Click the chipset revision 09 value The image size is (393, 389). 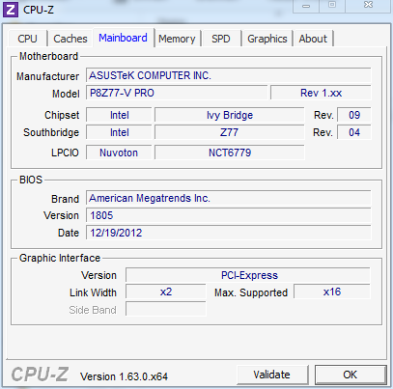pos(354,115)
